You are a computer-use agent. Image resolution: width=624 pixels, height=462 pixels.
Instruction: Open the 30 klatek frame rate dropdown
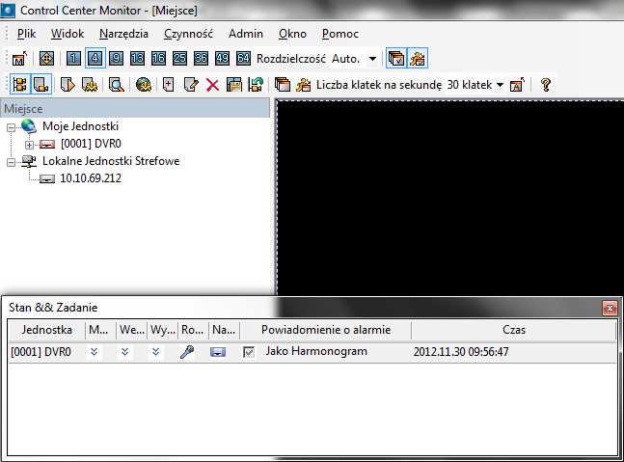(501, 85)
